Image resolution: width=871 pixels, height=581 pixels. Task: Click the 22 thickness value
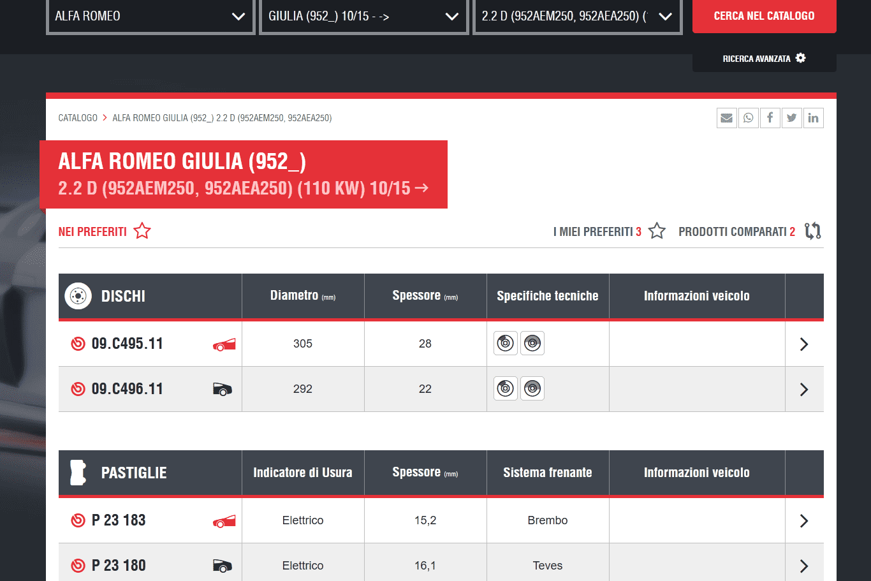click(x=425, y=389)
